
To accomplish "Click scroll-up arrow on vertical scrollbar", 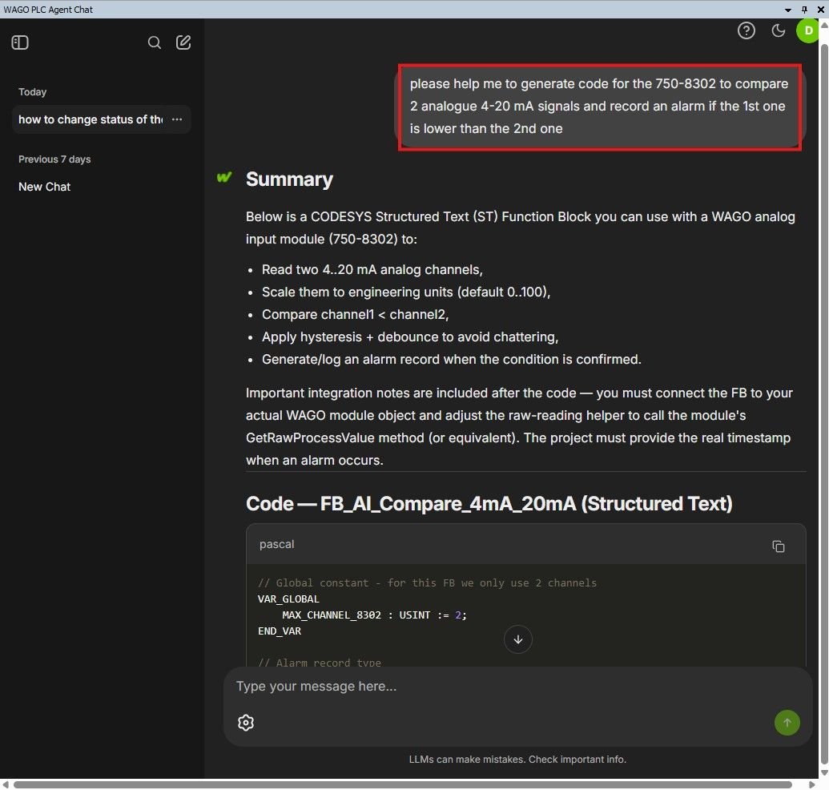I will click(x=823, y=25).
